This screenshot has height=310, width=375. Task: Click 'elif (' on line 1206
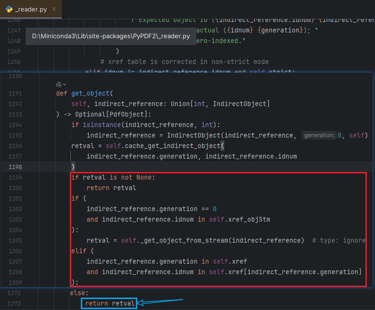pyautogui.click(x=82, y=251)
